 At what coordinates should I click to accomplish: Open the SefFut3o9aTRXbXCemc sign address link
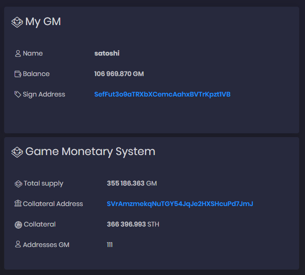pos(162,94)
